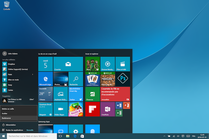This screenshot has height=139, width=209.
Task: Click the Alimentation power button
Action: point(19,125)
